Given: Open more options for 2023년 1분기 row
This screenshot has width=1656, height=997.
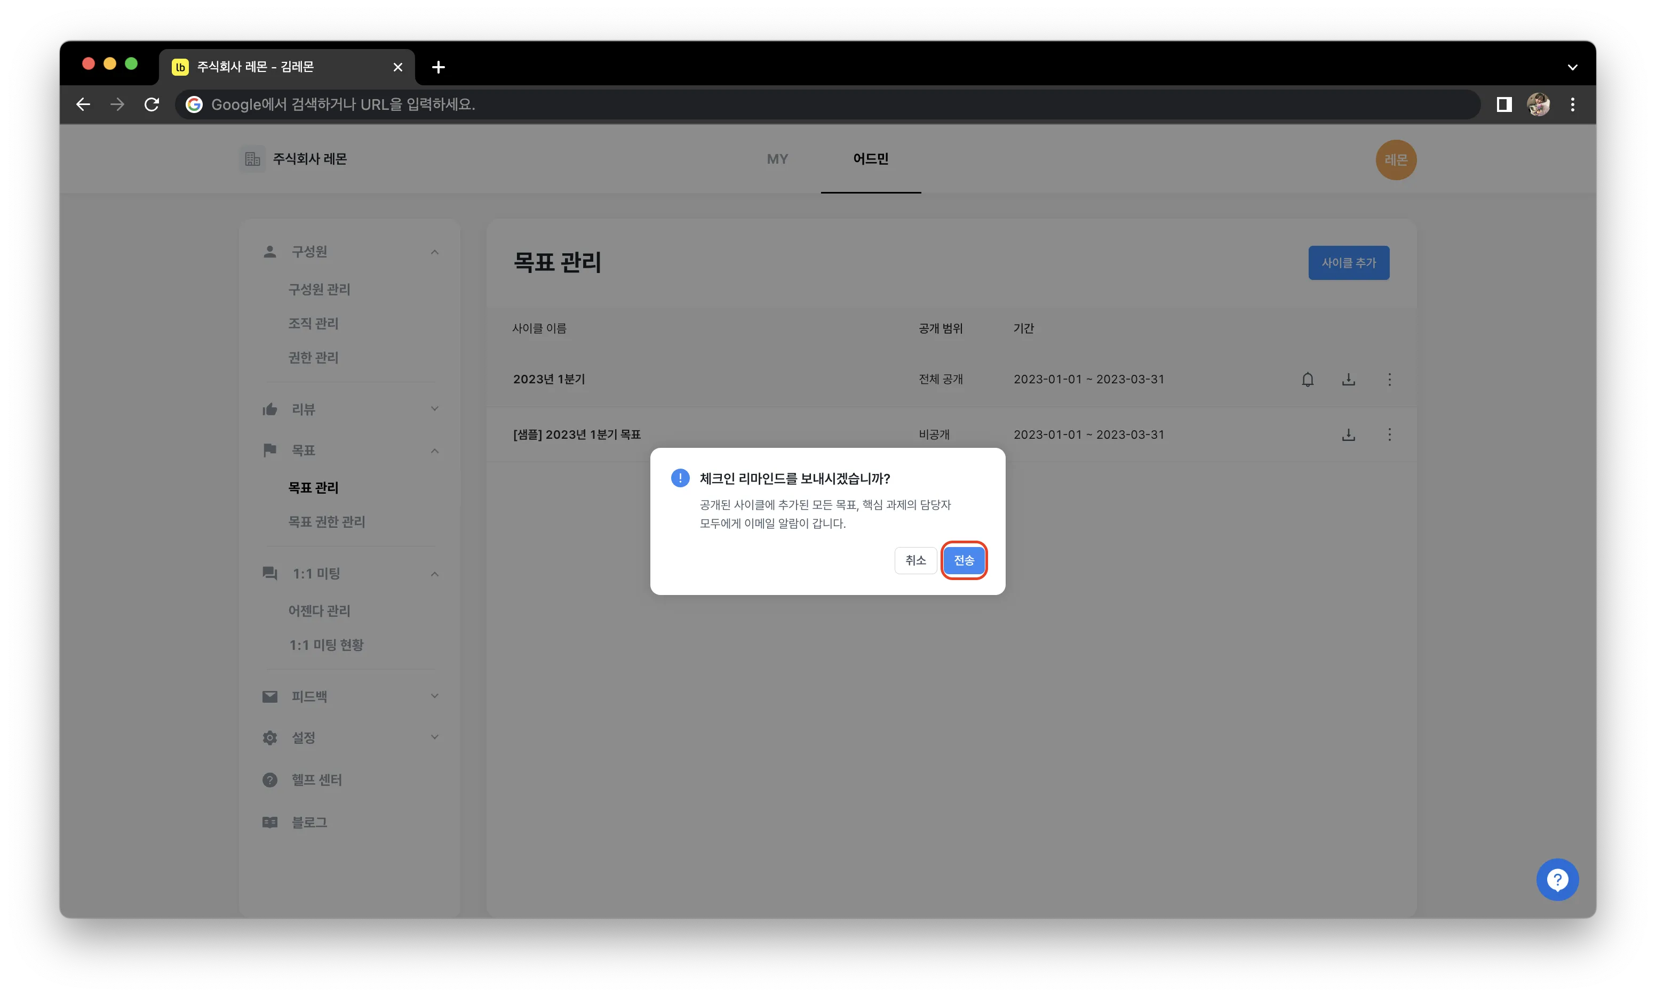Looking at the screenshot, I should click(x=1389, y=380).
